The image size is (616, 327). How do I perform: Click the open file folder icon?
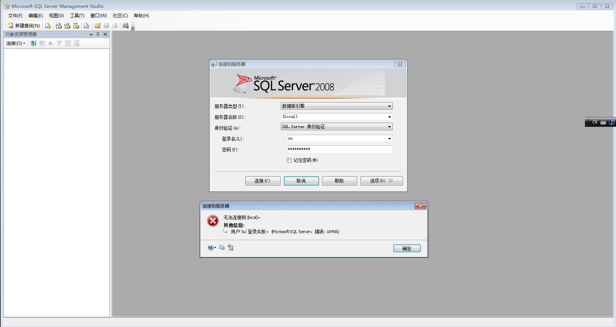tap(98, 25)
